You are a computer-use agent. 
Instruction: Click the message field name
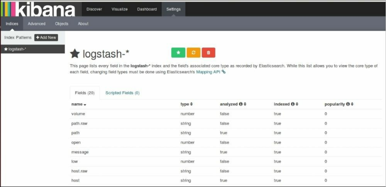80,152
